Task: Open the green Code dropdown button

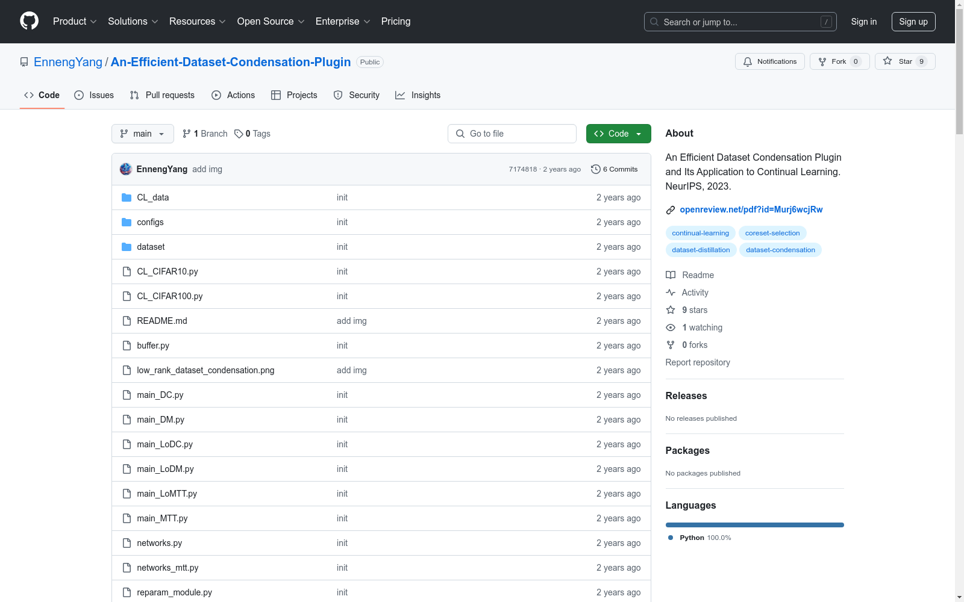Action: [x=618, y=134]
